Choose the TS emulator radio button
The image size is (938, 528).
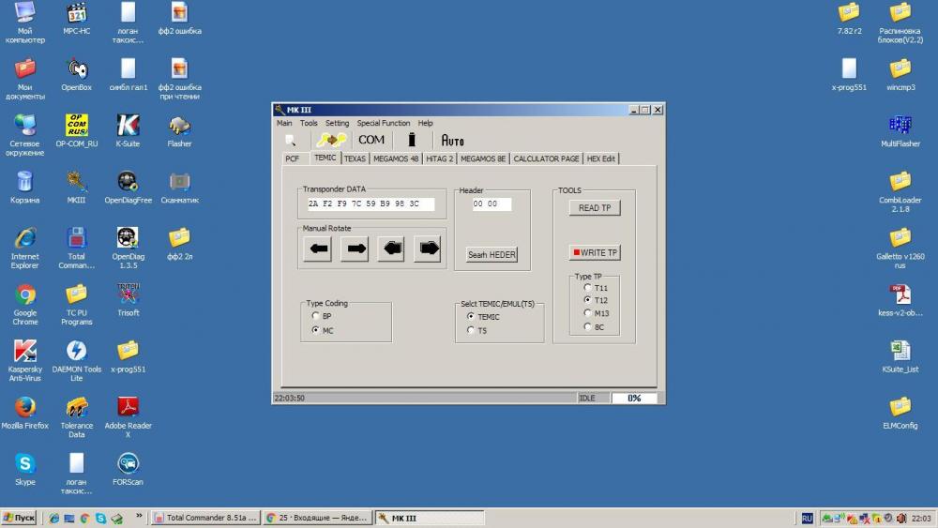point(471,330)
